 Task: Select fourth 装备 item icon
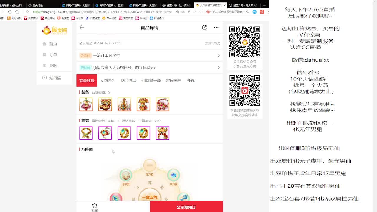click(x=143, y=104)
